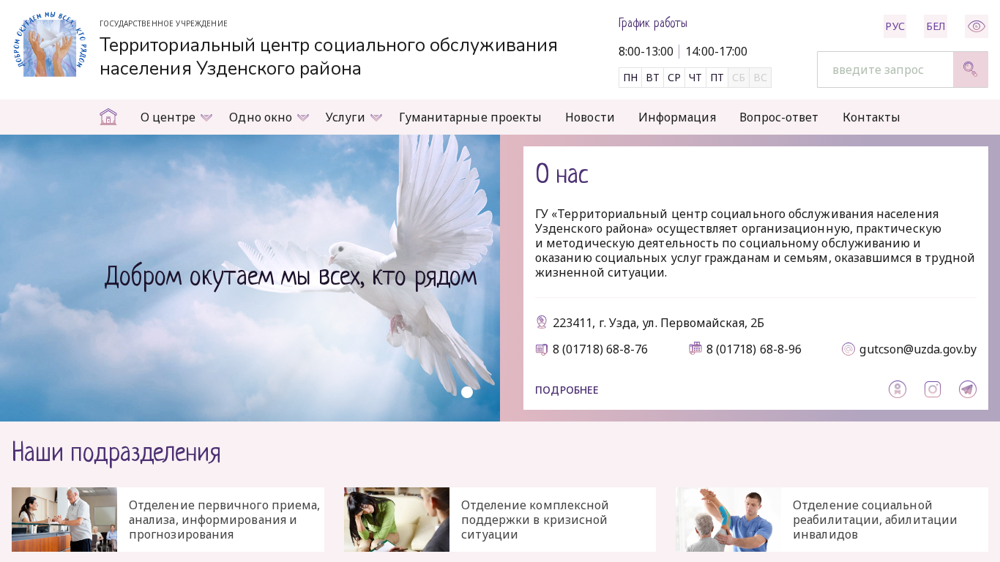This screenshot has width=1000, height=562.
Task: Click the magnifier search button
Action: [970, 70]
